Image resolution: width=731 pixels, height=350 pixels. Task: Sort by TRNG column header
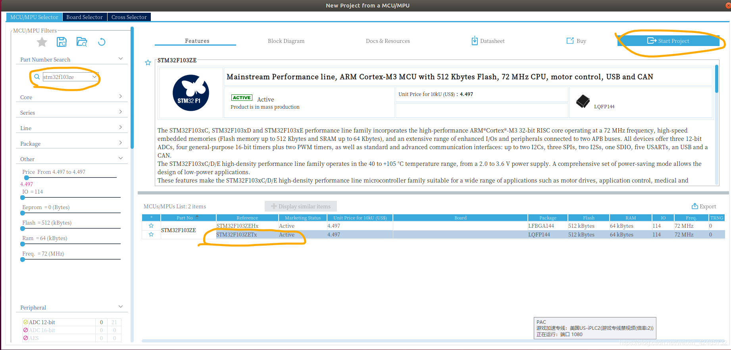pyautogui.click(x=717, y=218)
